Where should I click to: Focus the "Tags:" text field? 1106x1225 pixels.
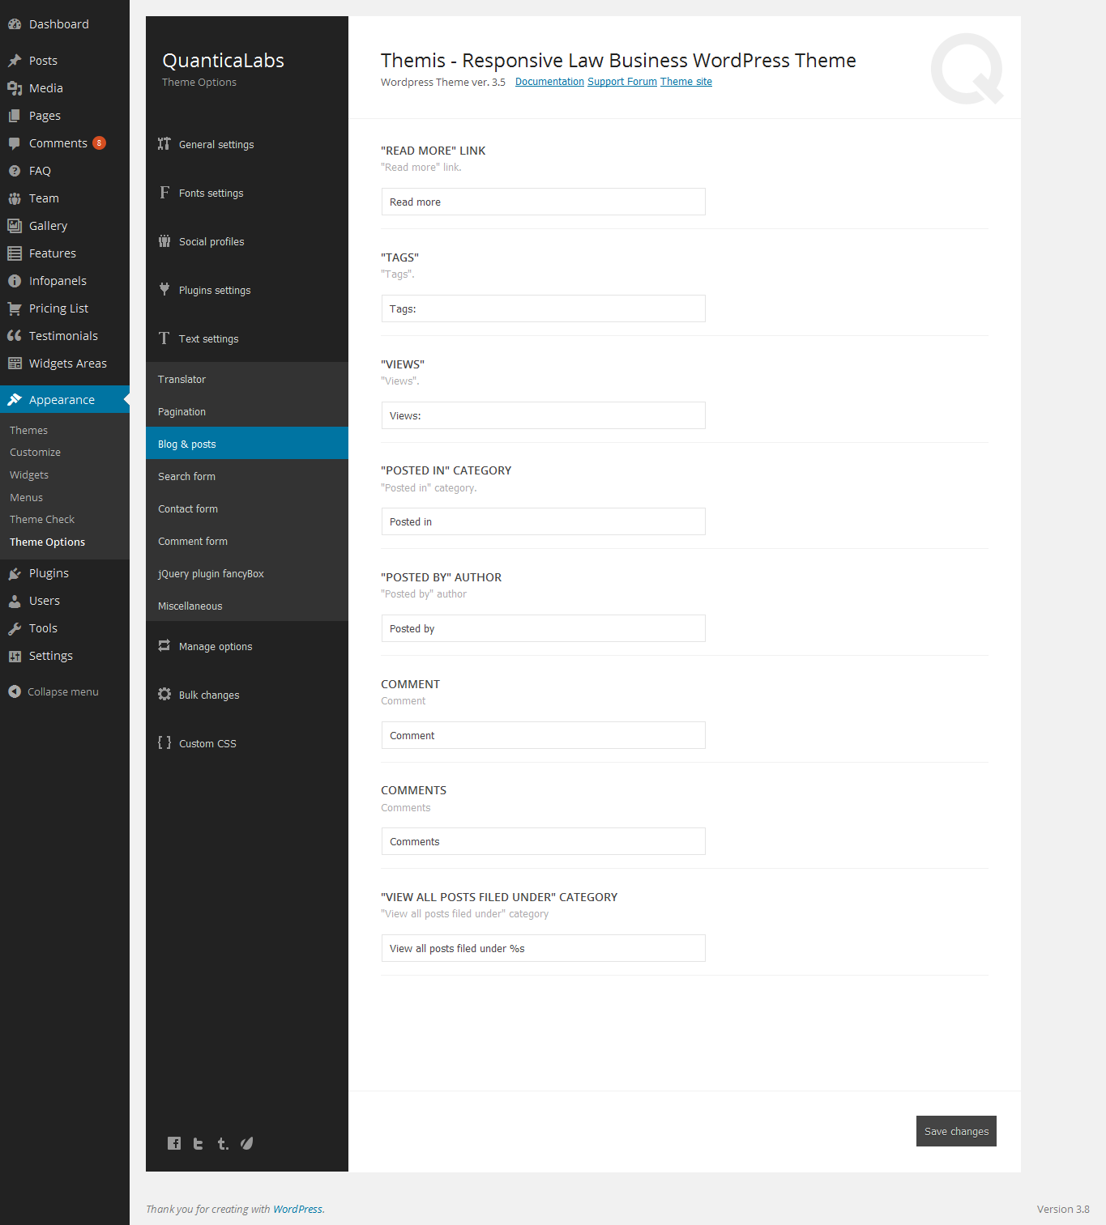(544, 308)
